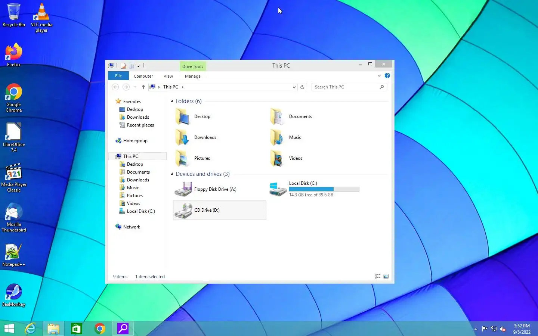Select Favorites in navigation pane
The height and width of the screenshot is (336, 538).
(x=132, y=102)
